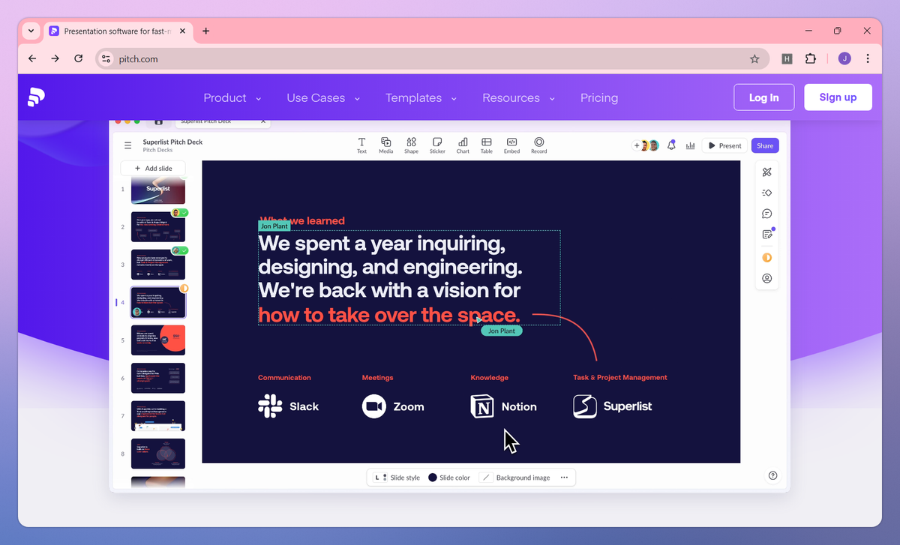Click the Log In button

click(763, 97)
